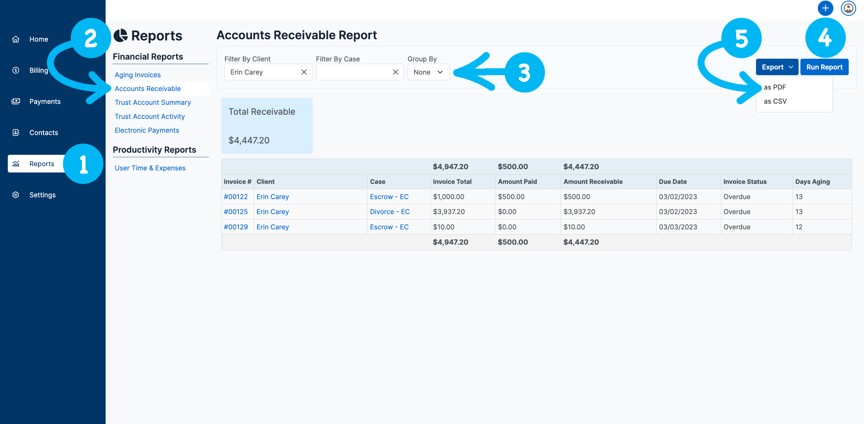Open the Divorce - EC case link
Screen dimensions: 864x424
point(390,212)
